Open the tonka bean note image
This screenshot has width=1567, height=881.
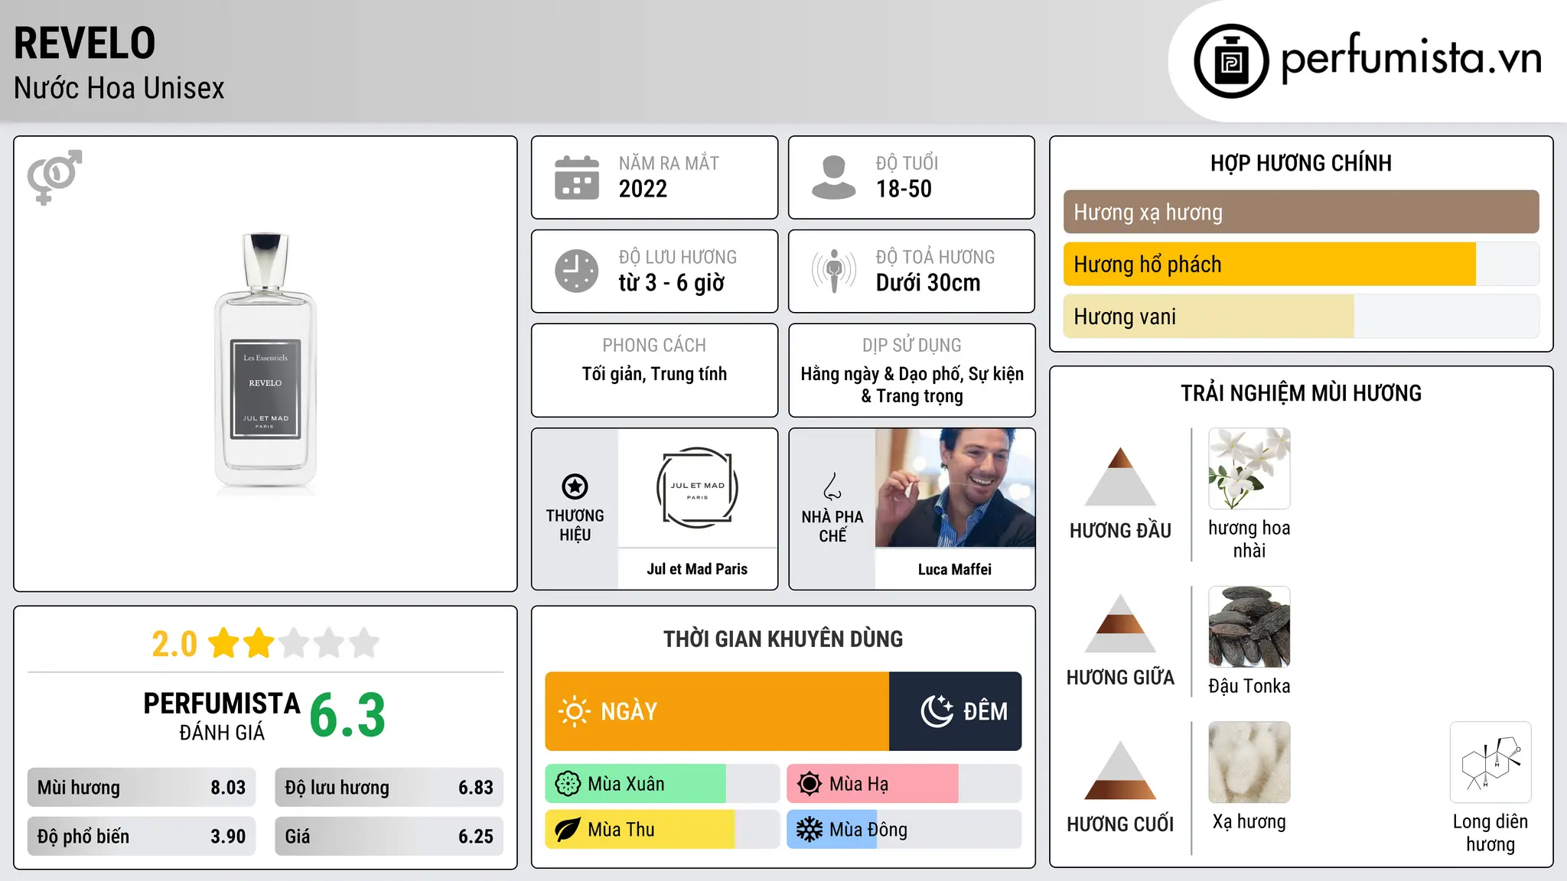pos(1249,626)
